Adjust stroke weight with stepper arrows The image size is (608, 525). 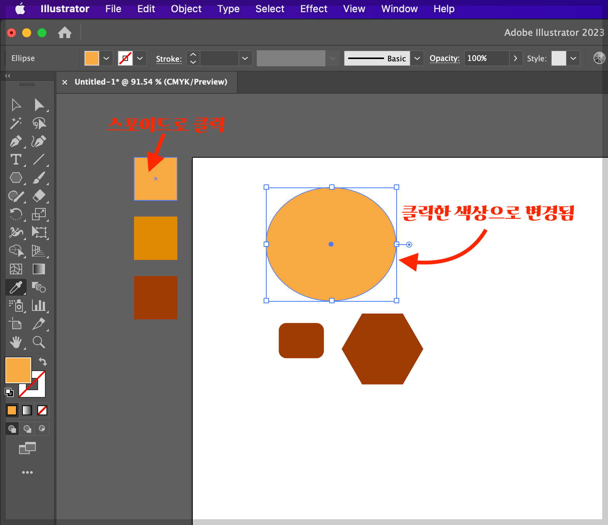pyautogui.click(x=193, y=58)
